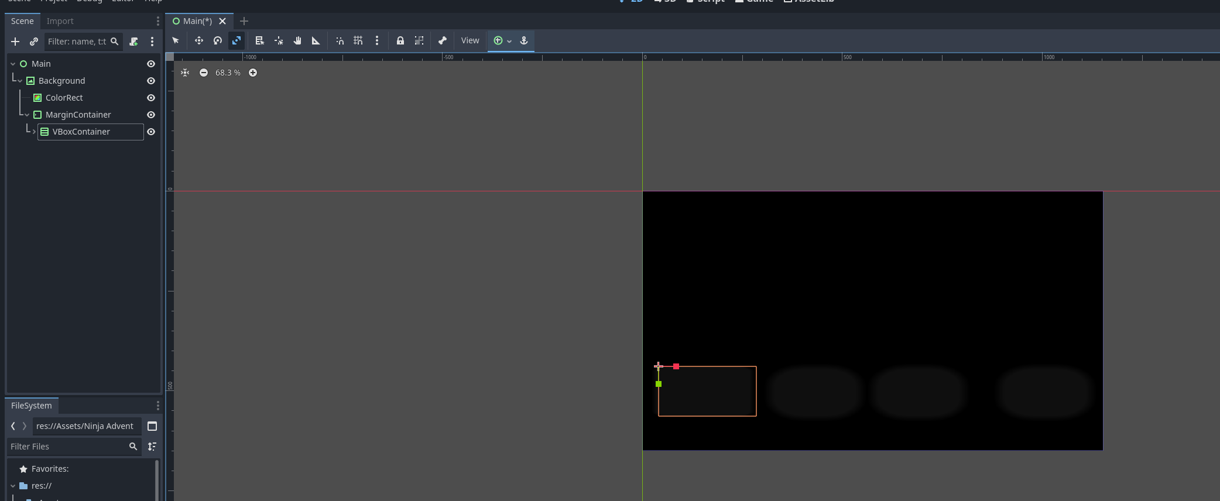Click the green handle on selected control

coord(659,384)
